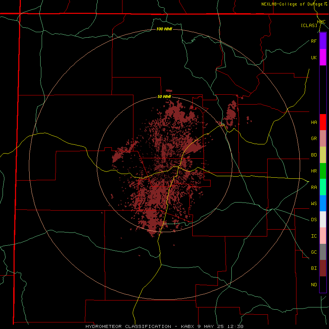Click the BI dark red color swatch
Screen dimensions: 329x329
(x=323, y=268)
